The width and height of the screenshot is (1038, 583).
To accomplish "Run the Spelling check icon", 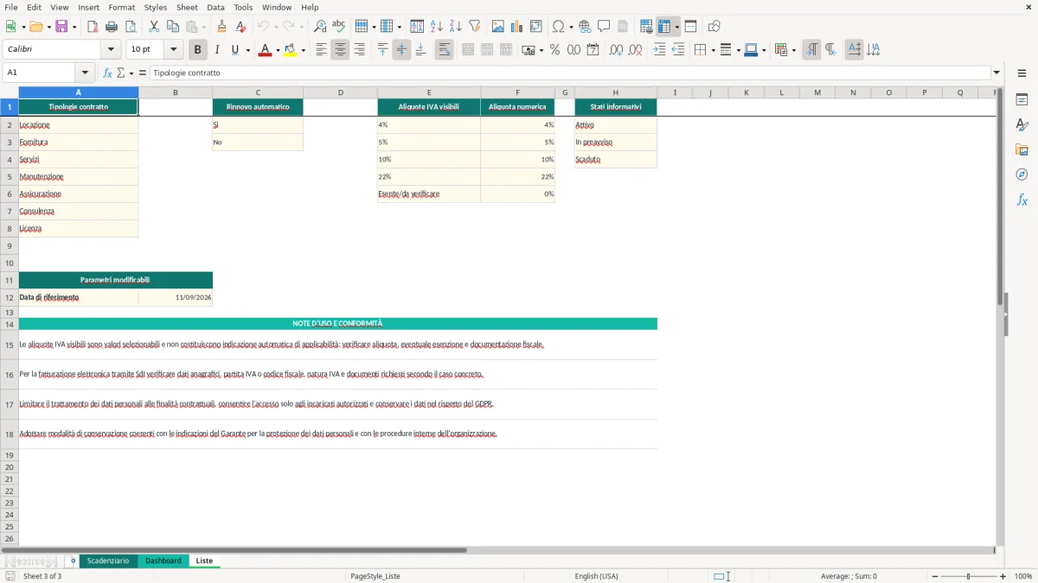I will pos(339,26).
